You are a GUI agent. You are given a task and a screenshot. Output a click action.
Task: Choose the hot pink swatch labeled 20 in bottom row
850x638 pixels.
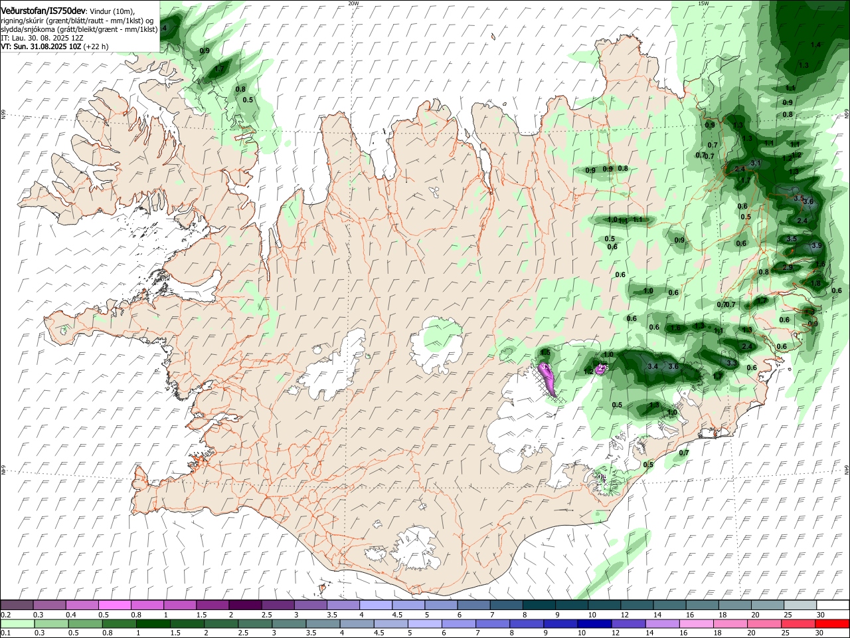coord(764,623)
